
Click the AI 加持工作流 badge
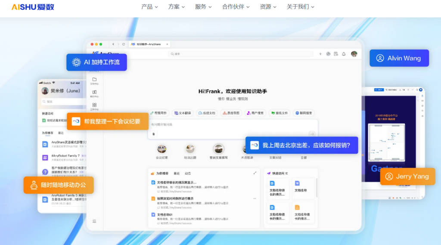pos(96,62)
